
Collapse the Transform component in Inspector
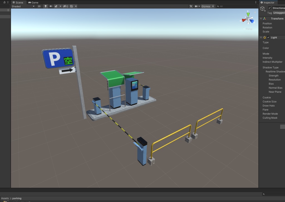261,18
